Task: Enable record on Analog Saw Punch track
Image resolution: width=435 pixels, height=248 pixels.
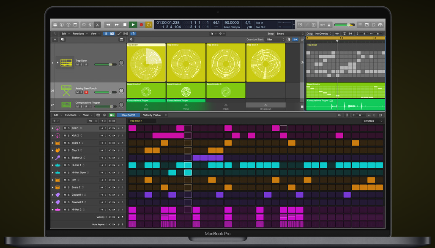Action: coord(86,92)
